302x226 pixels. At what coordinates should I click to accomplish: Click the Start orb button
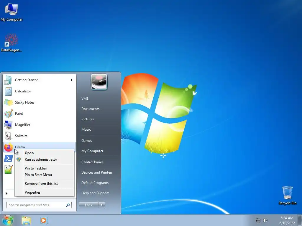8,220
